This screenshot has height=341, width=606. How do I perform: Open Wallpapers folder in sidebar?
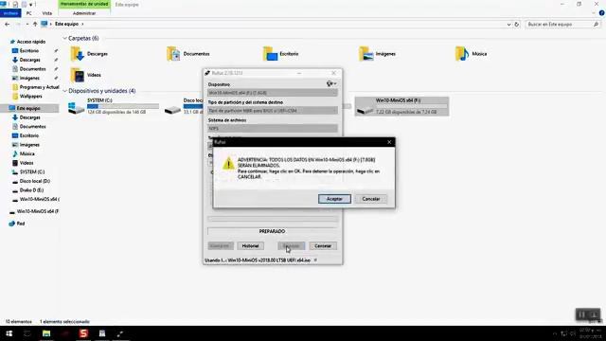(30, 97)
